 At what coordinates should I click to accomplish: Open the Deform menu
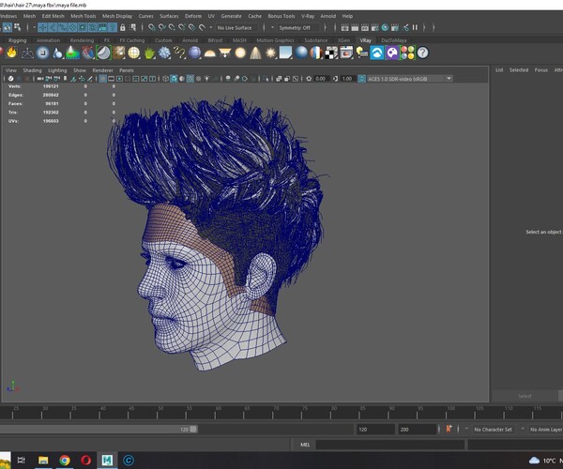pos(193,16)
